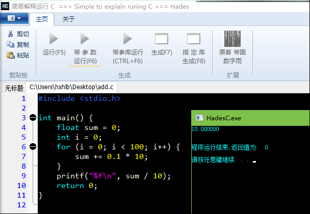Launch the Matrix digital rain extension

click(x=232, y=39)
